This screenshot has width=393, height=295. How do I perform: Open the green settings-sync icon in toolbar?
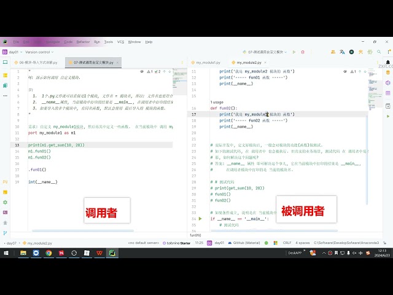click(x=370, y=52)
